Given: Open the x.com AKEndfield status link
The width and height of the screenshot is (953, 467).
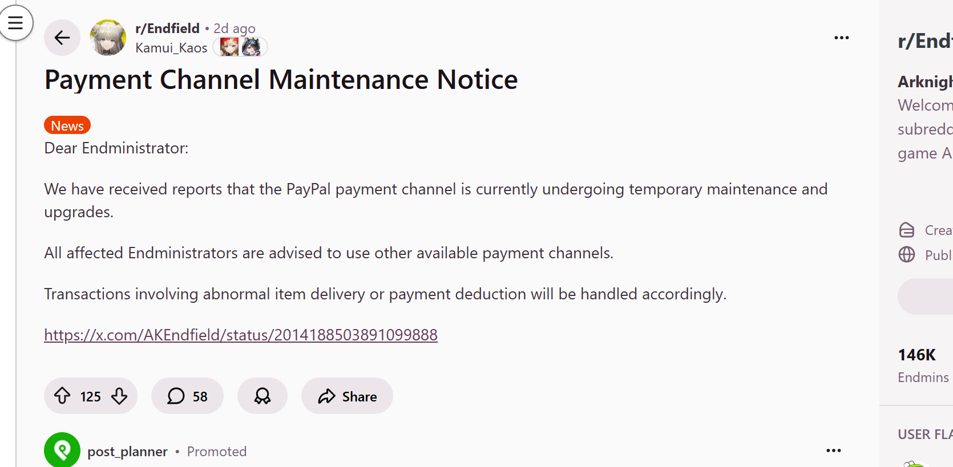Looking at the screenshot, I should pyautogui.click(x=241, y=335).
